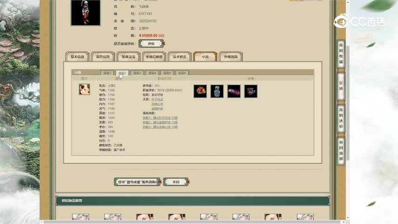Viewport: 398px width, 224px height.
Task: Click 返回顶部 to return to top
Action: pyautogui.click(x=341, y=150)
